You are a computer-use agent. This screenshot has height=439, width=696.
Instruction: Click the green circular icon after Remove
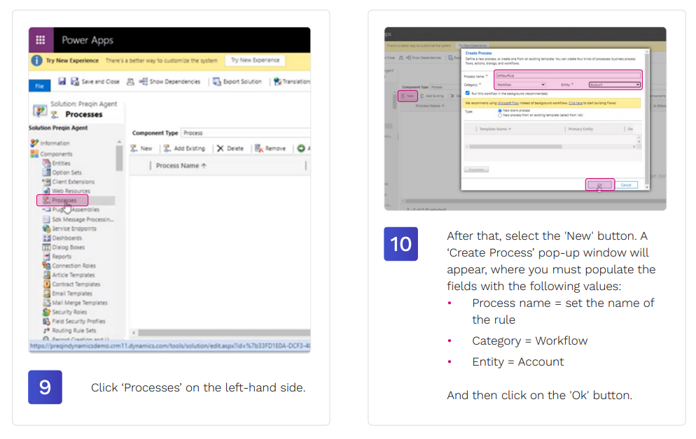tap(301, 148)
